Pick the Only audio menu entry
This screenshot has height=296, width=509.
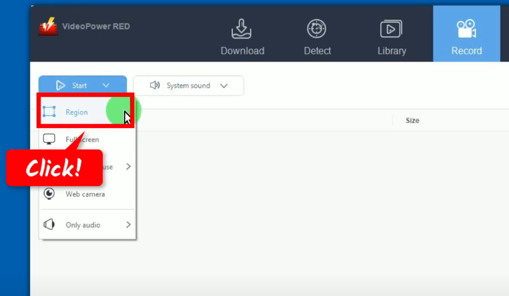coord(83,225)
